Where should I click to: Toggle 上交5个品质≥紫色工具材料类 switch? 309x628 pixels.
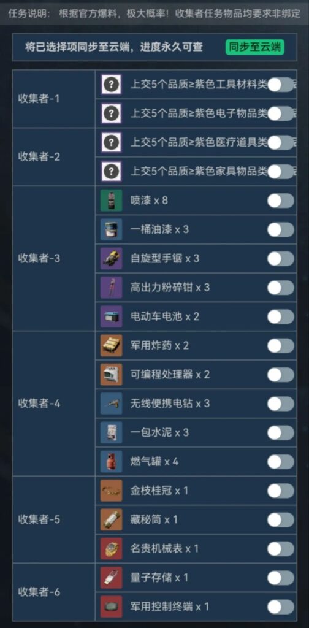[x=281, y=85]
